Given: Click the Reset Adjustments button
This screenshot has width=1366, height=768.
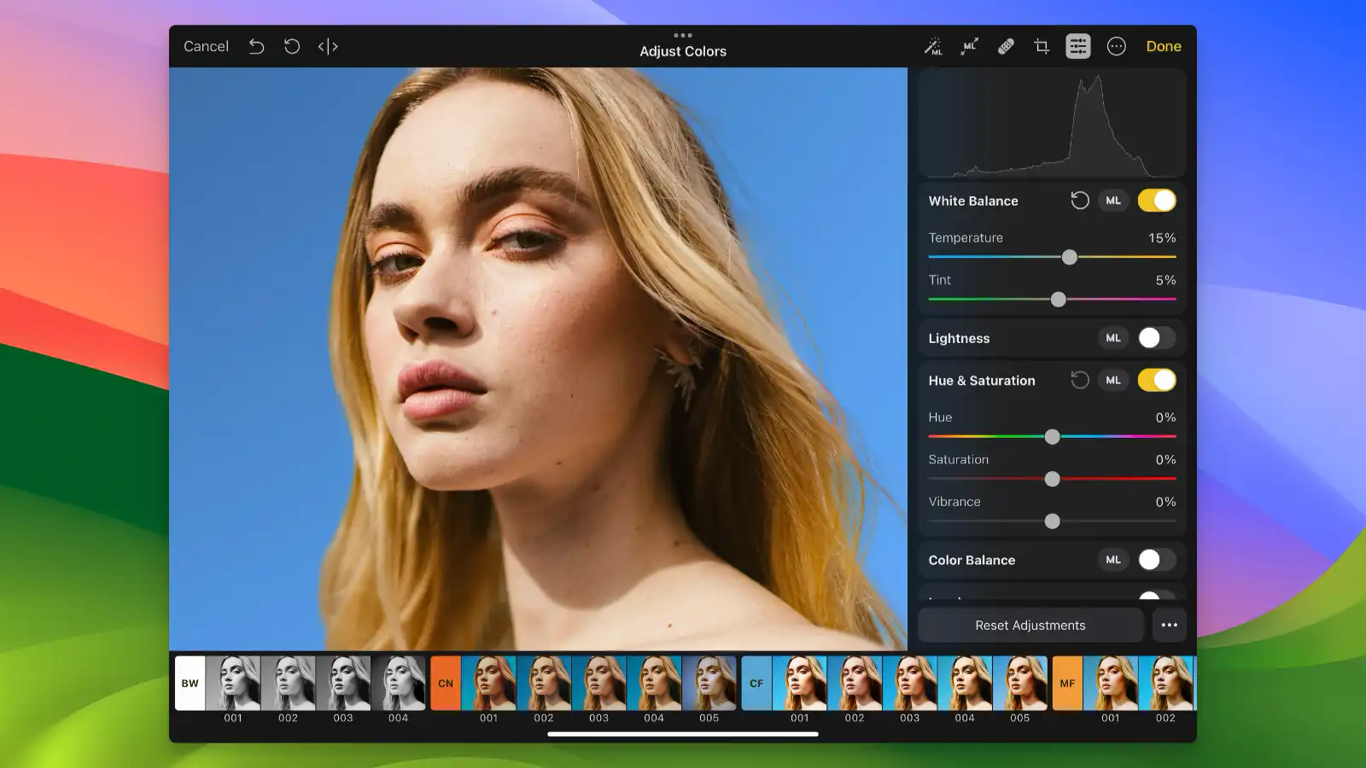Looking at the screenshot, I should [x=1030, y=625].
